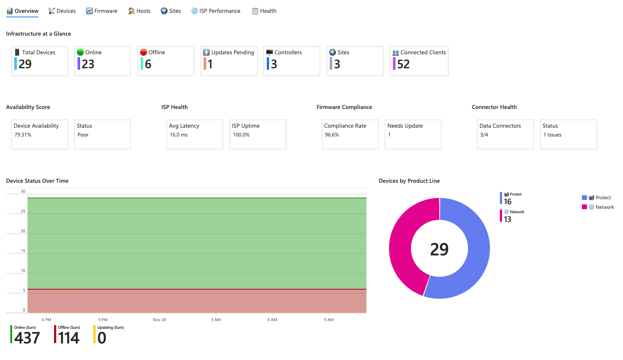623x360 pixels.
Task: Click the Firmware tab refresh icon
Action: pyautogui.click(x=89, y=11)
